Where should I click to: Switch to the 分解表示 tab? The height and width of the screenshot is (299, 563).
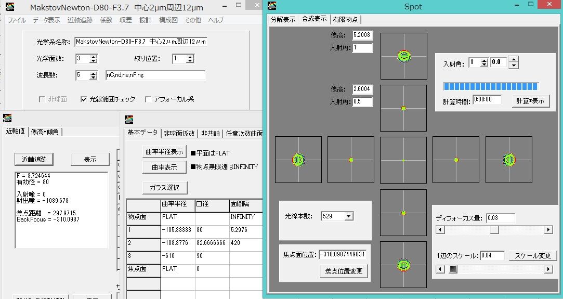click(x=283, y=19)
